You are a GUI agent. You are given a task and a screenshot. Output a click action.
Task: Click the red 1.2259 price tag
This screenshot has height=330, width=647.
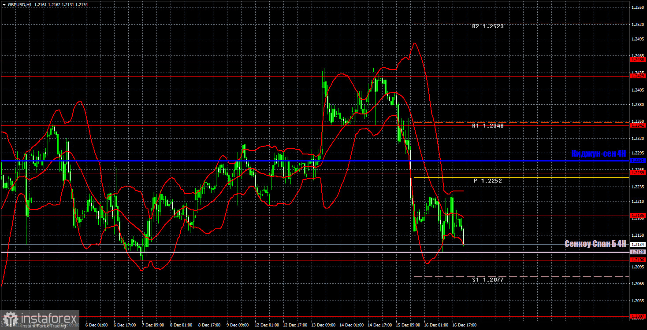638,173
